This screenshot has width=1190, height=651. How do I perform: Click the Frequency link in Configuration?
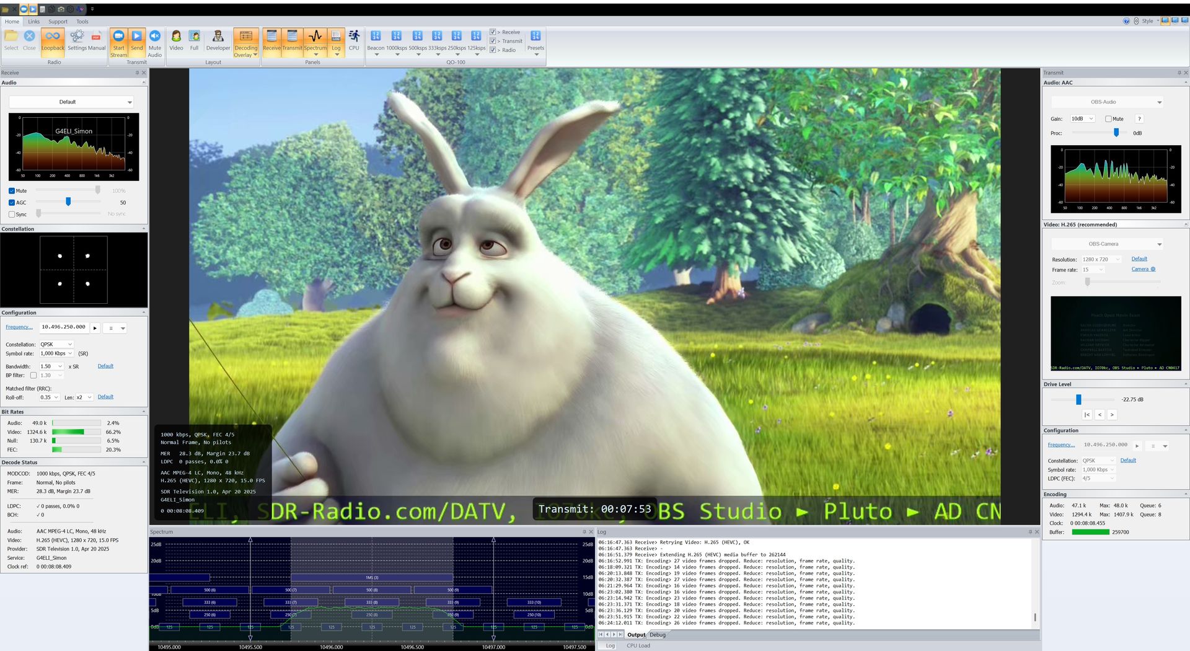pos(19,327)
